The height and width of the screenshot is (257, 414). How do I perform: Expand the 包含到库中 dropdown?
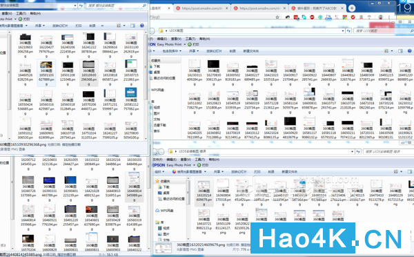pos(172,51)
